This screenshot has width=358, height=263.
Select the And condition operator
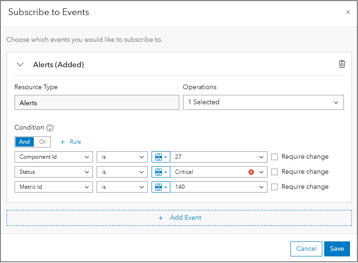pyautogui.click(x=24, y=142)
